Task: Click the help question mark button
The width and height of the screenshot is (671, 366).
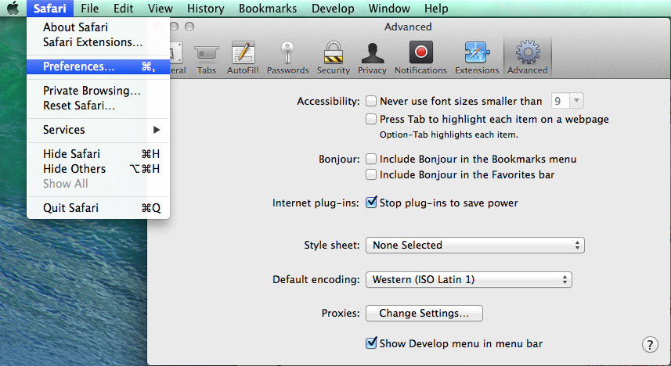Action: click(650, 345)
